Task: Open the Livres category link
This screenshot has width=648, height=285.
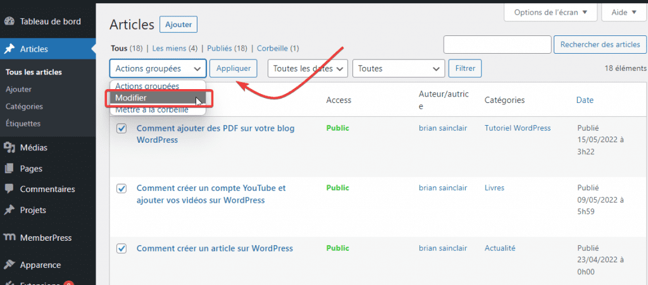Action: point(494,188)
